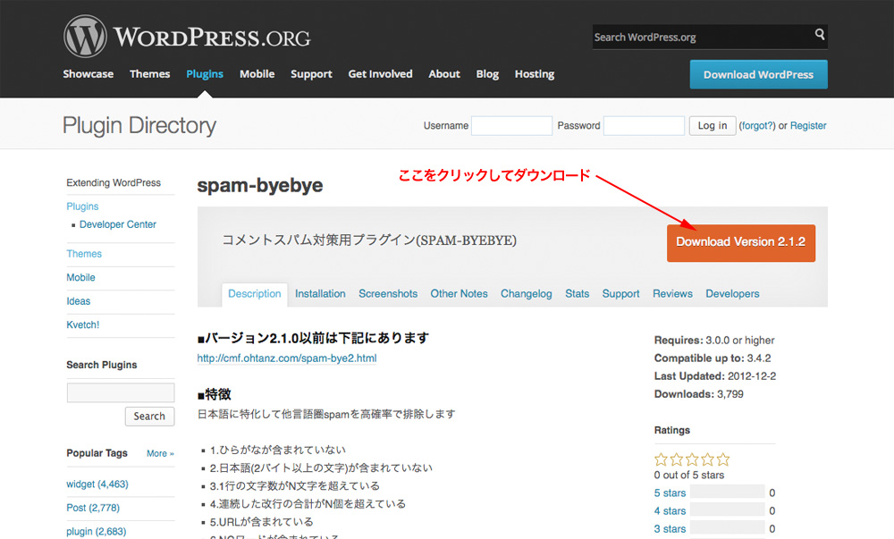
Task: Open the Support item in top navigation
Action: coord(311,74)
